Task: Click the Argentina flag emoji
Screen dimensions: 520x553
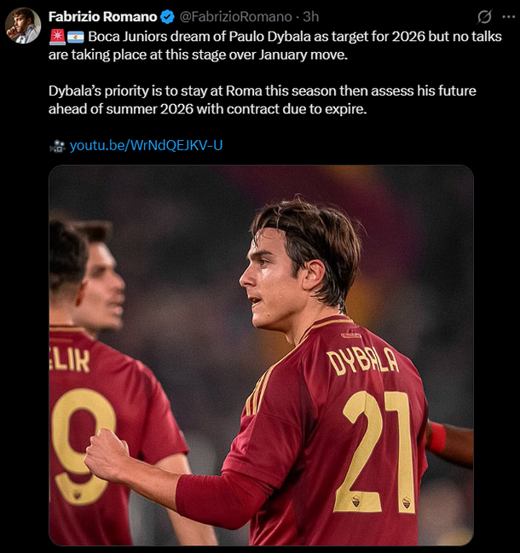Action: (x=76, y=37)
